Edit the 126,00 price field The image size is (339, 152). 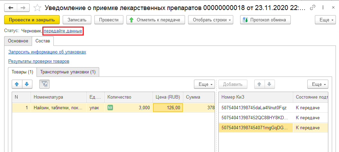pyautogui.click(x=168, y=108)
